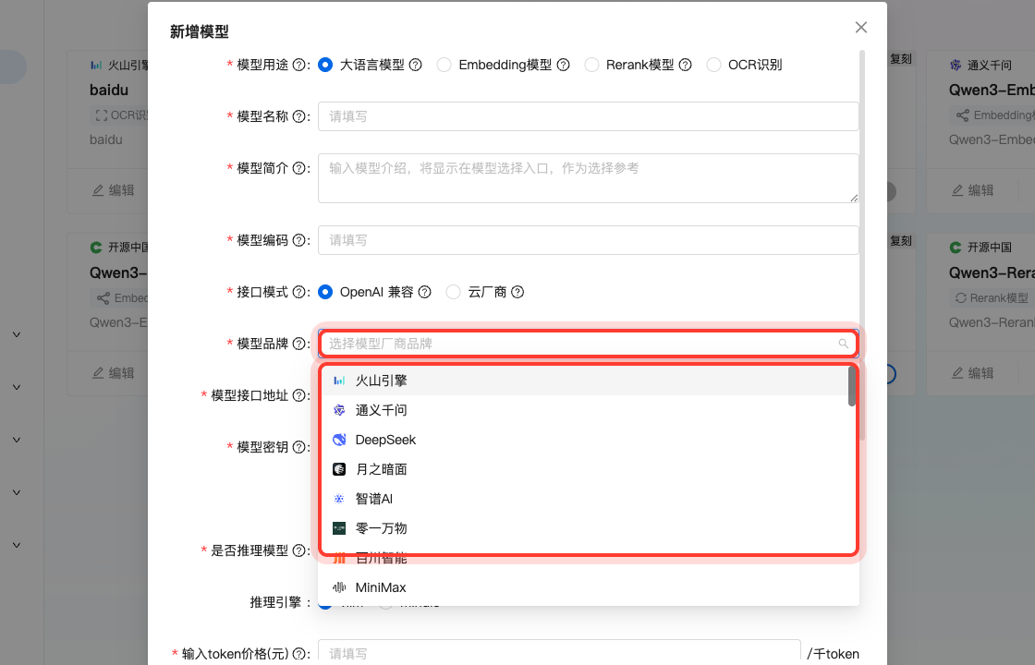Open the help tooltip icon next to 模型用途
Screen dimensions: 1035x665
tap(297, 64)
